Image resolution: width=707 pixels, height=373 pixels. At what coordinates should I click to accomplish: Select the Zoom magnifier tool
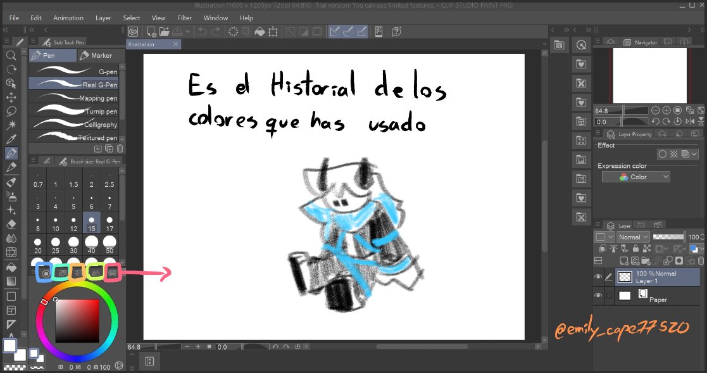[x=11, y=56]
